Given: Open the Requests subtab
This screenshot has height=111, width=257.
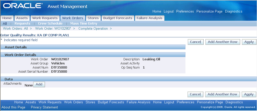Looking at the screenshot, I should 22,24.
